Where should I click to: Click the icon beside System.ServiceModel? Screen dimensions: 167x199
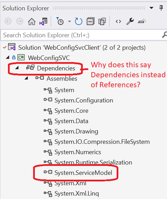click(x=48, y=172)
